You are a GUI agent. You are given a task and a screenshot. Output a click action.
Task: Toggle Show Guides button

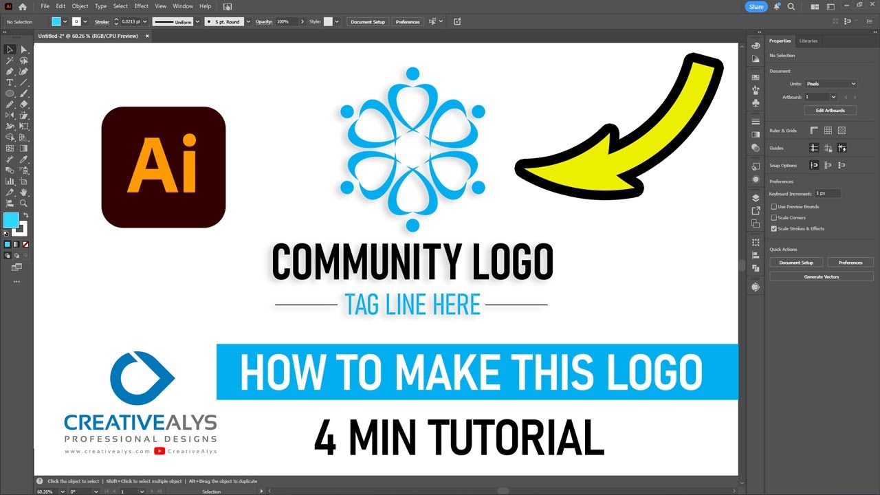(815, 148)
